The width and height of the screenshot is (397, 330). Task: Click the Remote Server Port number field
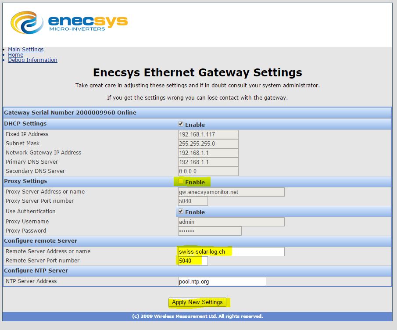pos(193,261)
